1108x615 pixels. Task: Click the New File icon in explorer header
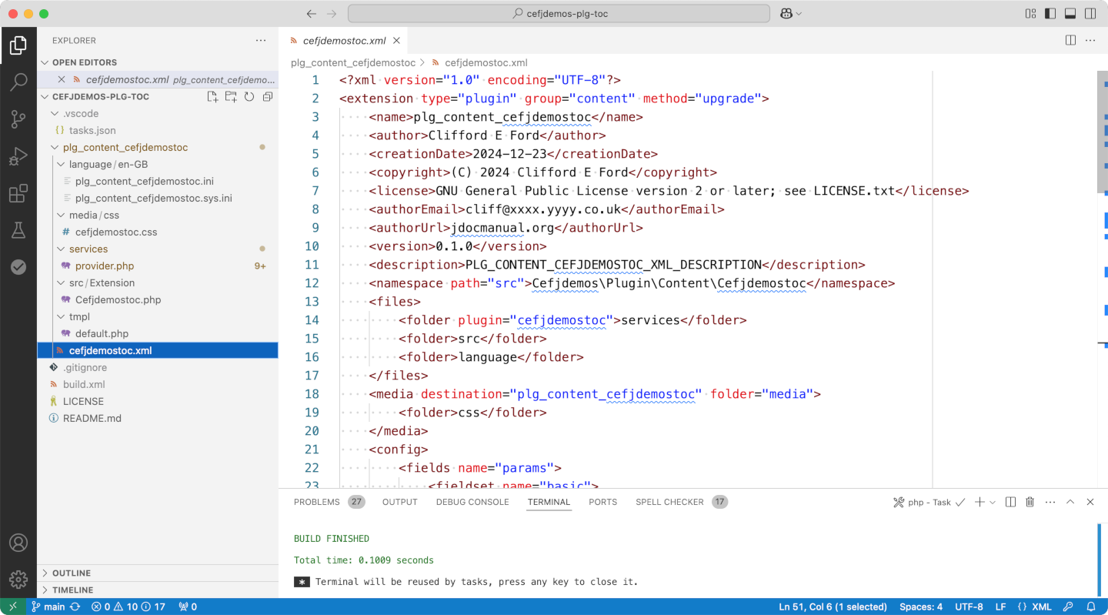[212, 97]
